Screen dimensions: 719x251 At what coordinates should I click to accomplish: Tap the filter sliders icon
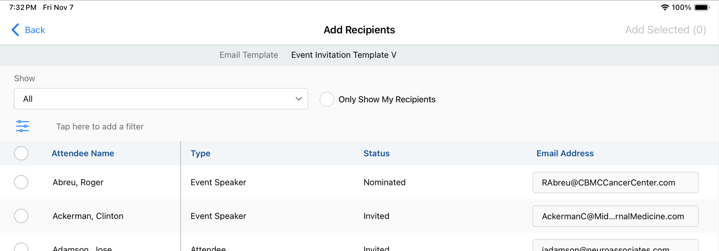click(22, 126)
